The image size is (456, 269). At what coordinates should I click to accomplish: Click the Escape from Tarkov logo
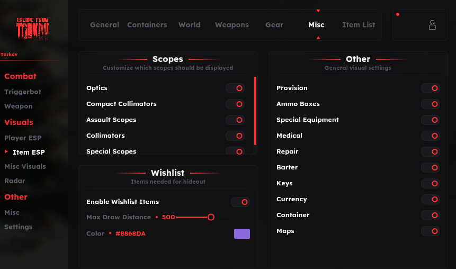pos(32,29)
